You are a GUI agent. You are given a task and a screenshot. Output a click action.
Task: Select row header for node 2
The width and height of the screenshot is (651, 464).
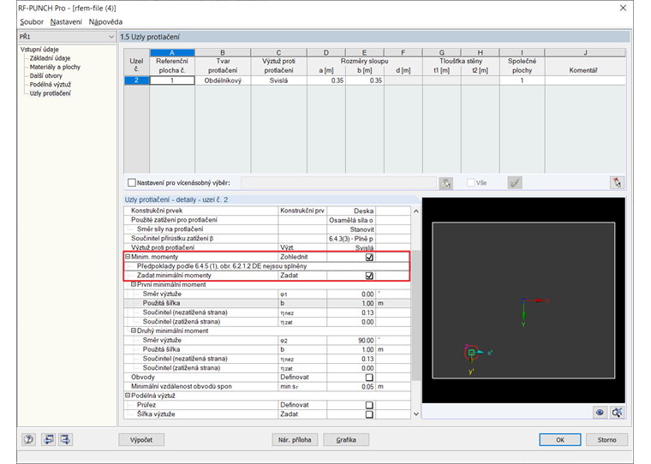pos(136,80)
